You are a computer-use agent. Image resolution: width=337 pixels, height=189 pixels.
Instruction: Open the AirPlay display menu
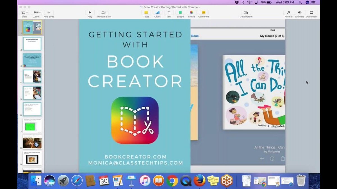click(256, 2)
